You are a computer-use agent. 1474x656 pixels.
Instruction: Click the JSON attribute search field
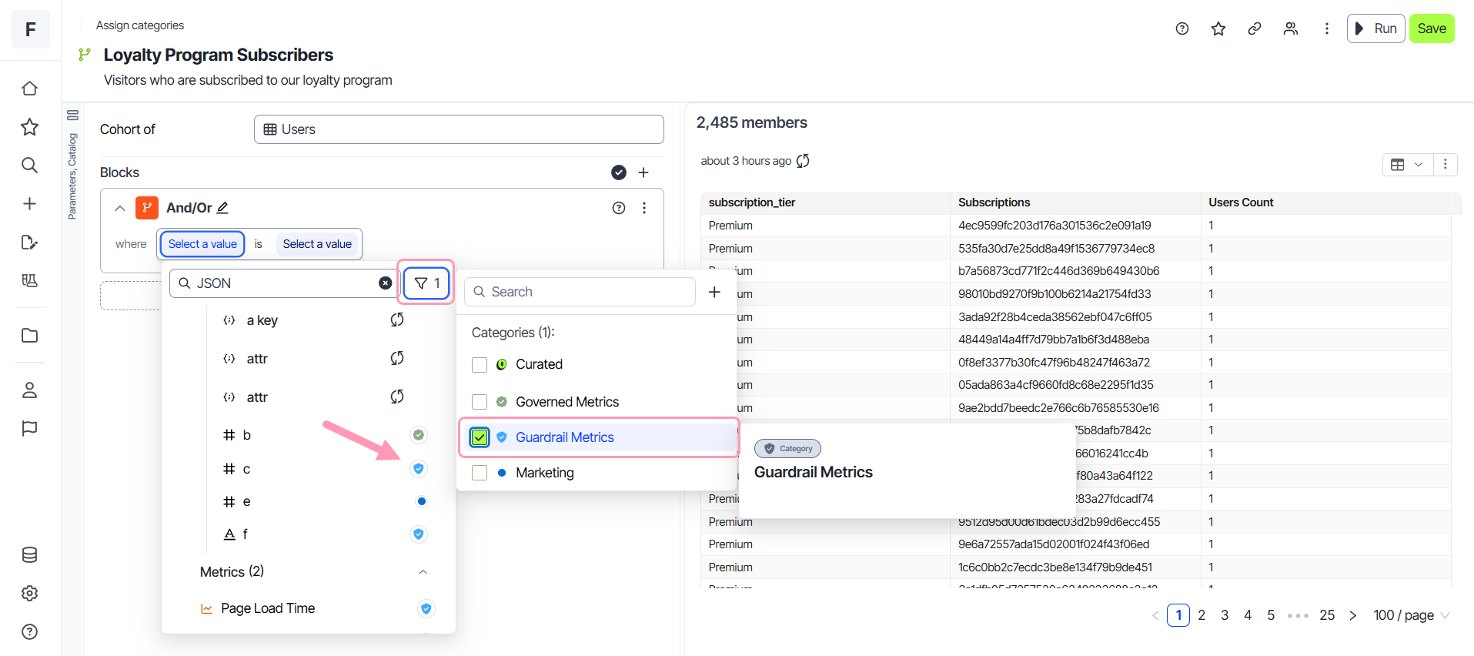(x=283, y=283)
